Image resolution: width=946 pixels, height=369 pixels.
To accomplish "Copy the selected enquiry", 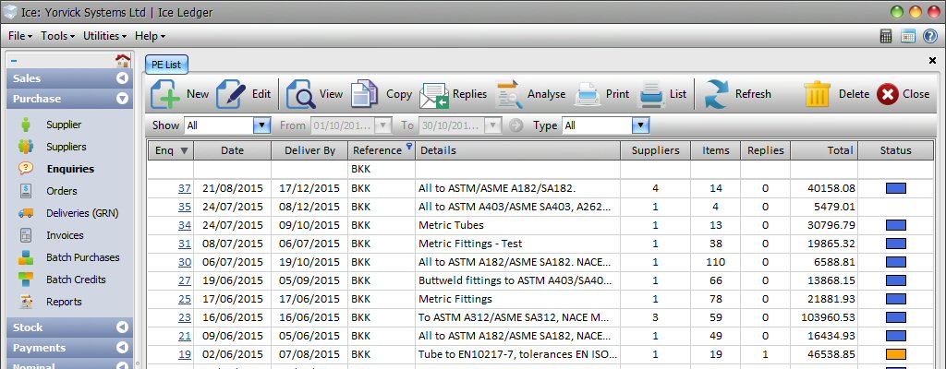I will pos(382,94).
